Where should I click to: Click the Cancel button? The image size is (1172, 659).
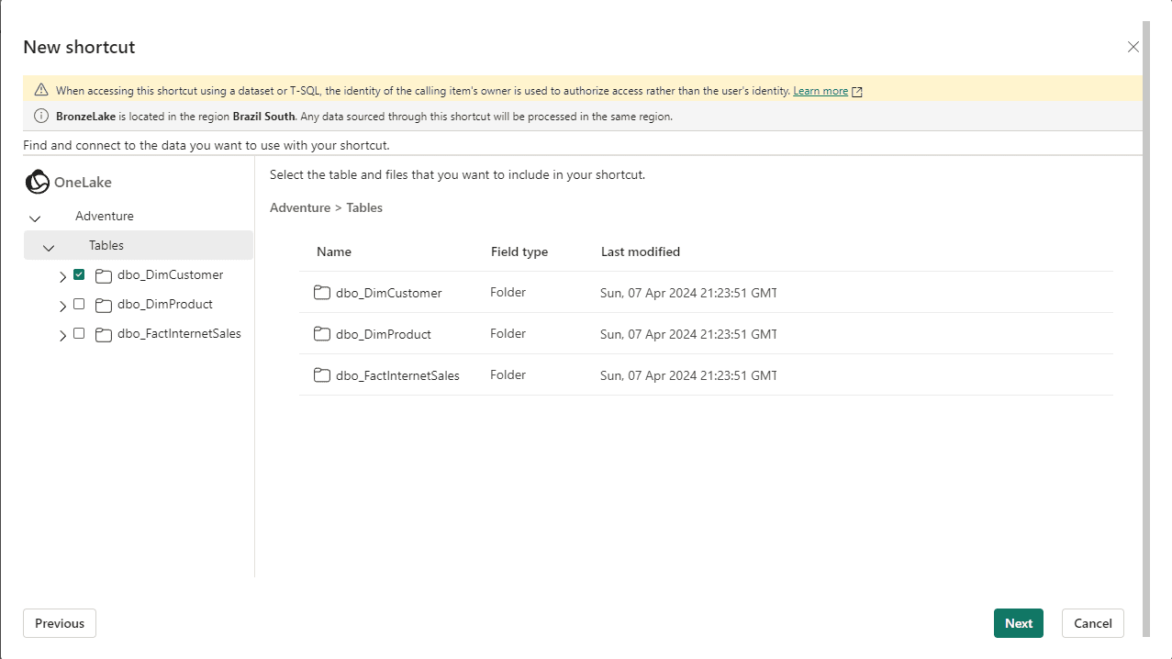(1093, 623)
